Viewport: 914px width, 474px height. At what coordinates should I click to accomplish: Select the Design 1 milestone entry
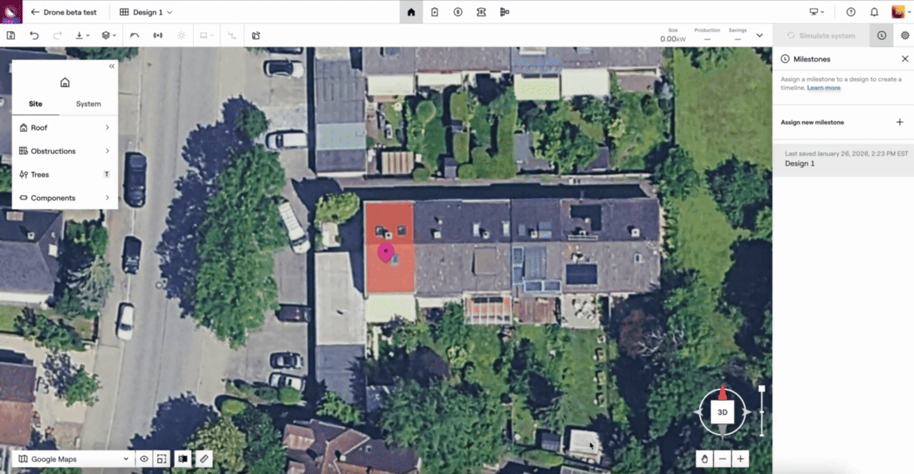800,163
